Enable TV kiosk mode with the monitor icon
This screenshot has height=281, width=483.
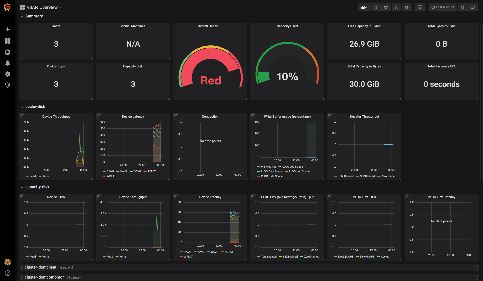(420, 7)
